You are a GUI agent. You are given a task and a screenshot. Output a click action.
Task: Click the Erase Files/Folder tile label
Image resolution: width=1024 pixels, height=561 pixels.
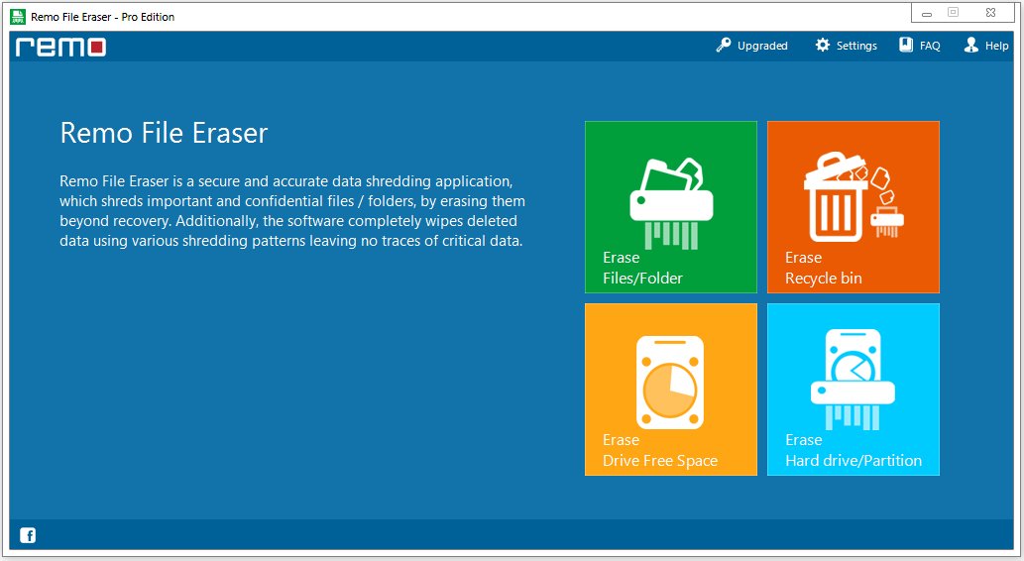pyautogui.click(x=642, y=268)
